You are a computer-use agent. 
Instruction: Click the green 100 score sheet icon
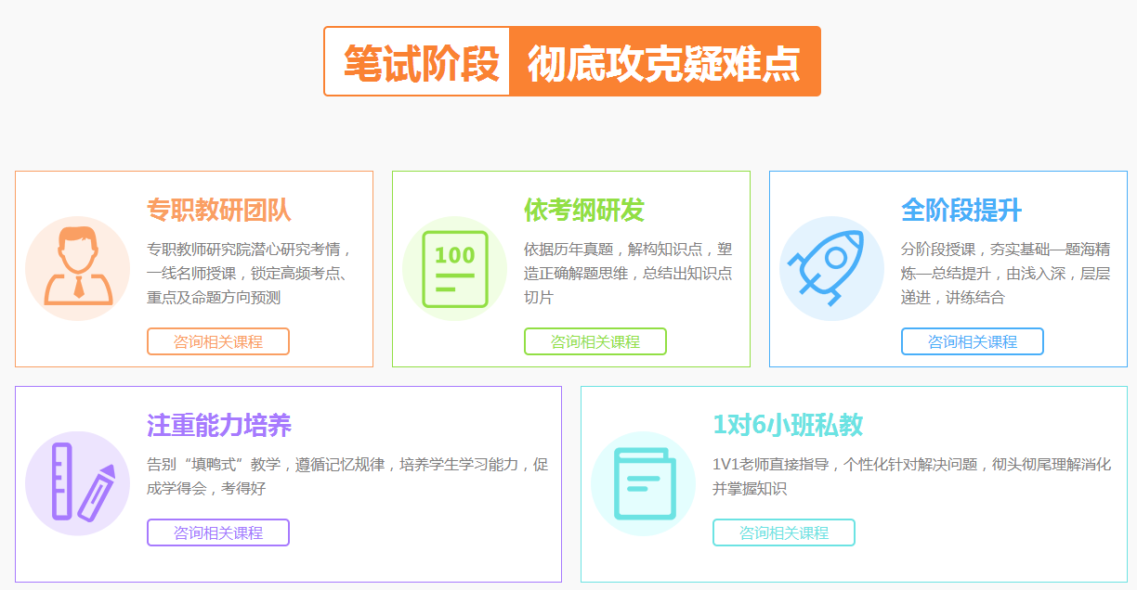tap(455, 268)
